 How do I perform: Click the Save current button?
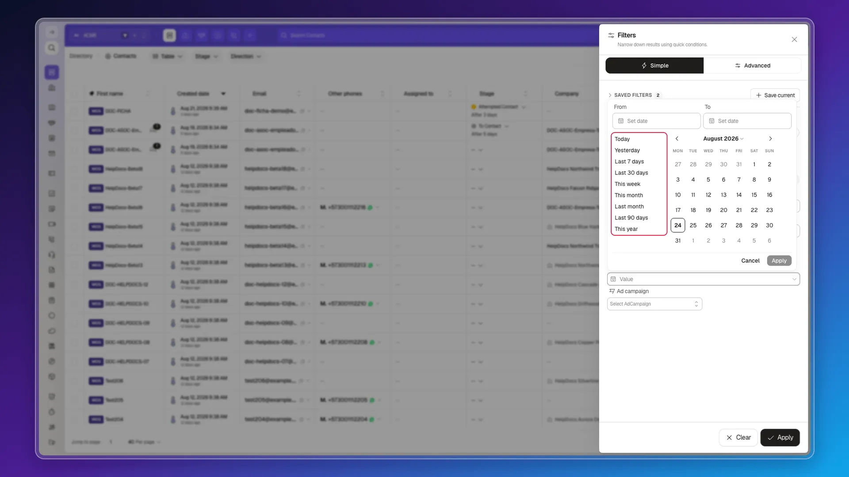click(775, 95)
